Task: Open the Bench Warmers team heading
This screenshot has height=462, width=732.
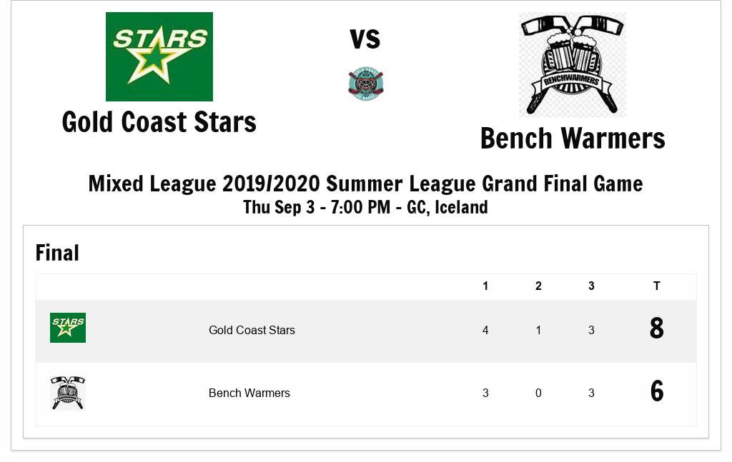Action: coord(573,139)
